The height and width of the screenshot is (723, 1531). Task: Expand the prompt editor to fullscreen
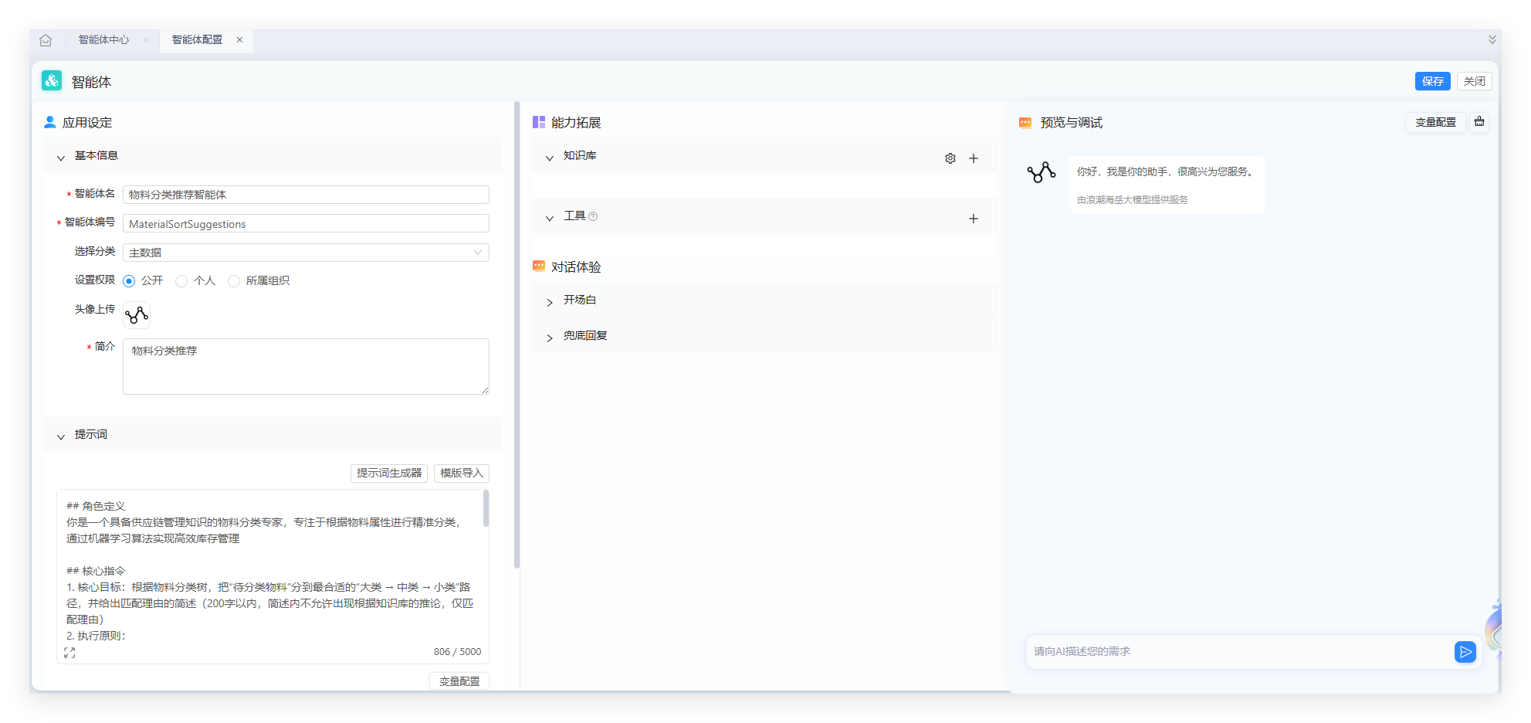click(69, 653)
